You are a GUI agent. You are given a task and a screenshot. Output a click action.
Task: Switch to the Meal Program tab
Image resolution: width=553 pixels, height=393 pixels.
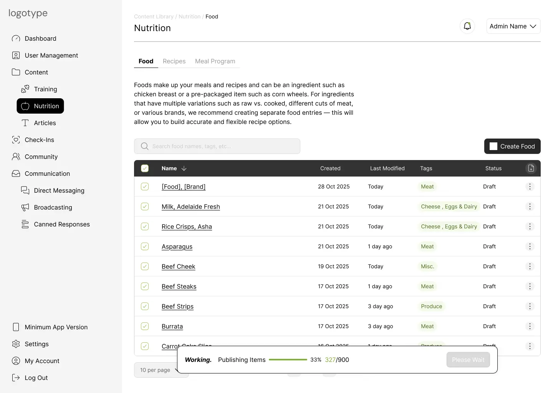coord(215,61)
